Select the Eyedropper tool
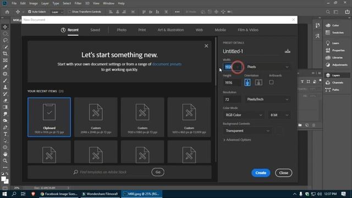Image resolution: width=352 pixels, height=198 pixels. coord(5,67)
